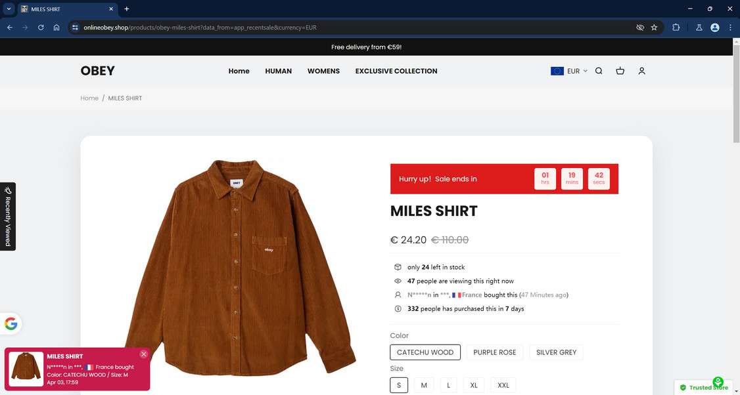
Task: Open the Home navigation menu
Action: pyautogui.click(x=239, y=71)
